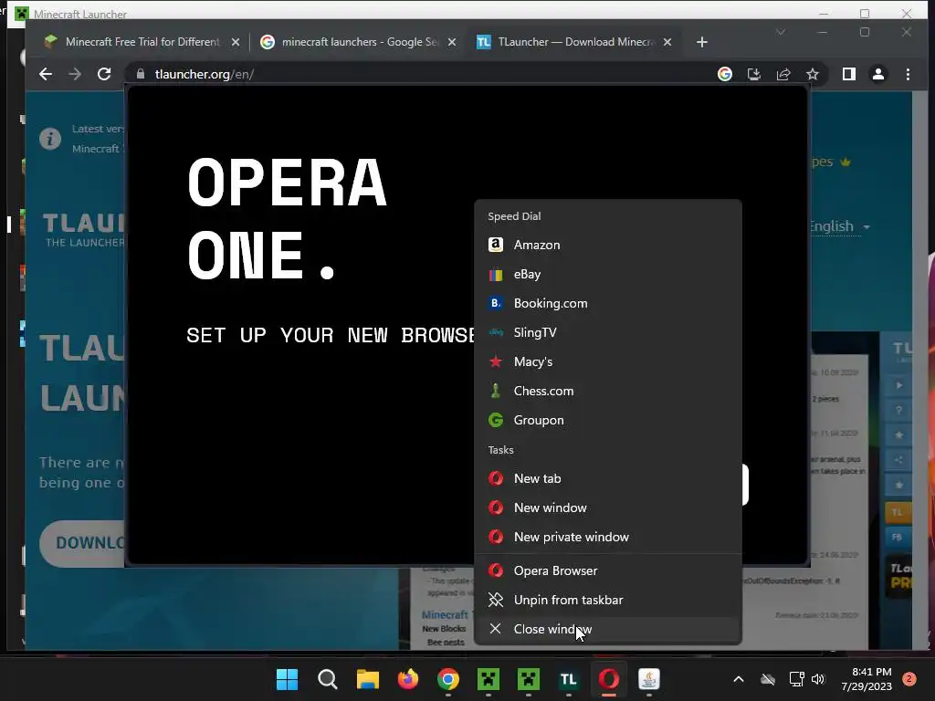Open volume control in system tray
The width and height of the screenshot is (935, 701).
click(x=818, y=679)
